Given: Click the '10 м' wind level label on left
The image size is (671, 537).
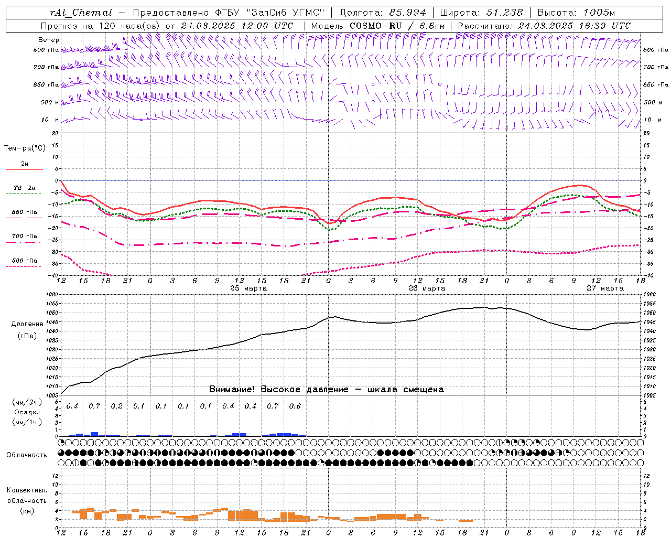Looking at the screenshot, I should (50, 120).
